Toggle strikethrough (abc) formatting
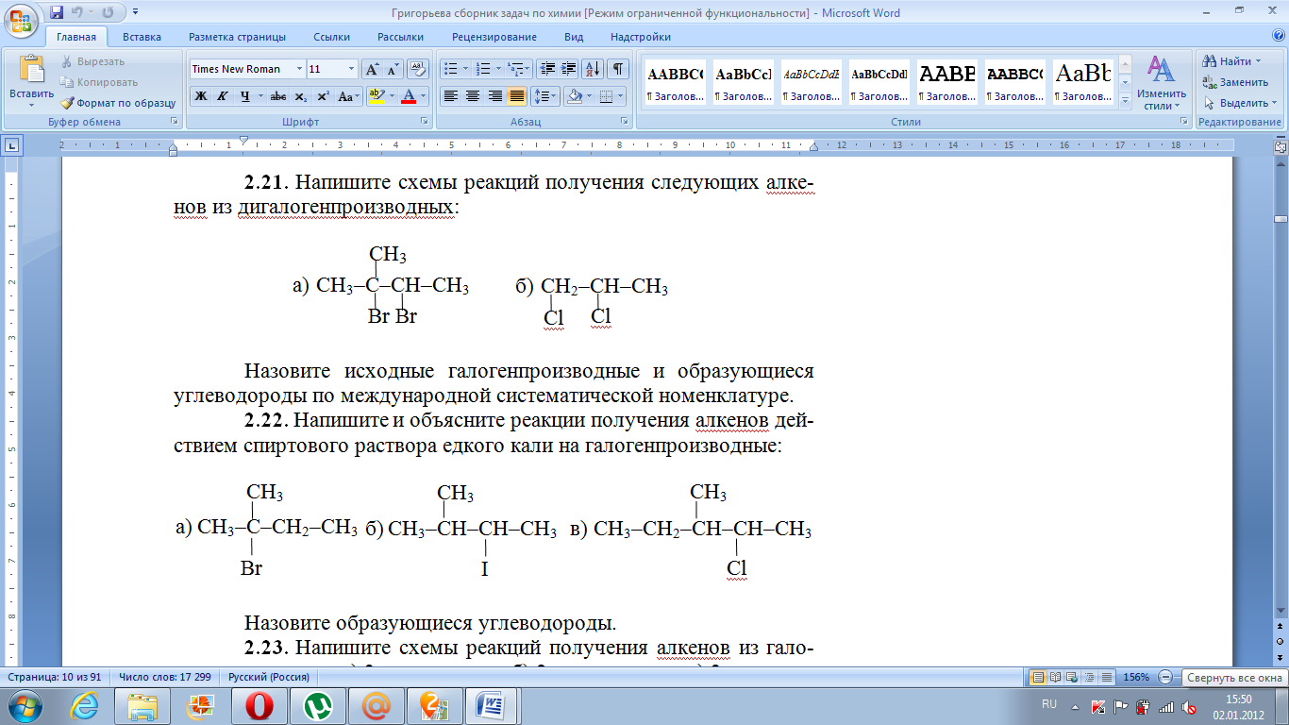Viewport: 1289px width, 725px height. tap(278, 96)
